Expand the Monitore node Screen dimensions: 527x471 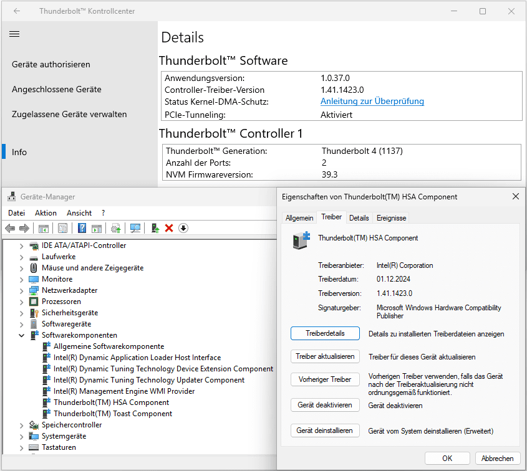21,280
